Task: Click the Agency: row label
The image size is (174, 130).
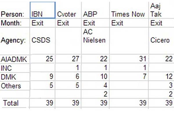Action: (x=14, y=41)
